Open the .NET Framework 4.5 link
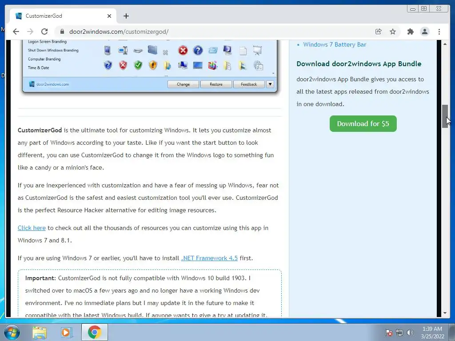 (x=209, y=258)
